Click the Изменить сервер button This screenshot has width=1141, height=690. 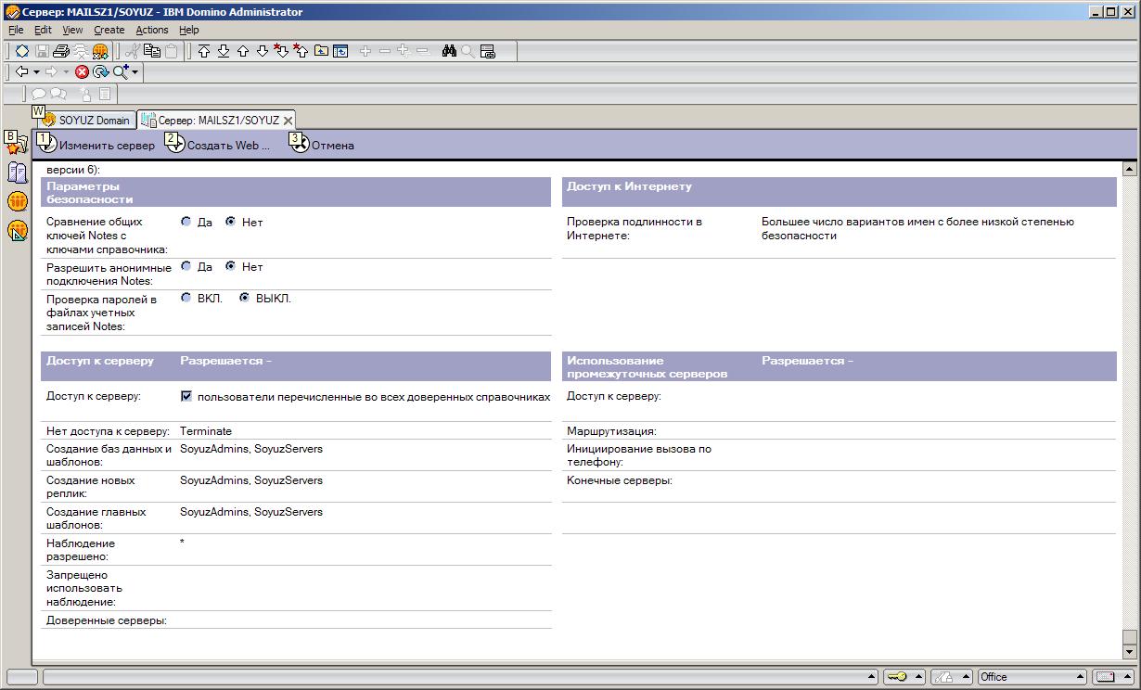tap(96, 145)
